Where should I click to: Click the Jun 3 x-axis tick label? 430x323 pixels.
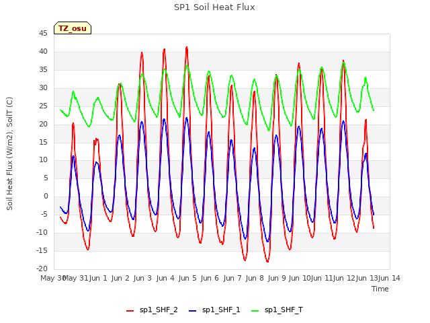pos(142,278)
